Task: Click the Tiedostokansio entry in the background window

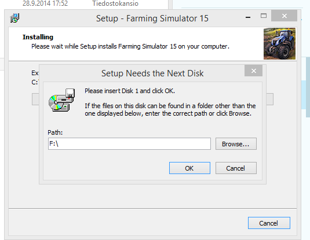Action: tap(115, 3)
